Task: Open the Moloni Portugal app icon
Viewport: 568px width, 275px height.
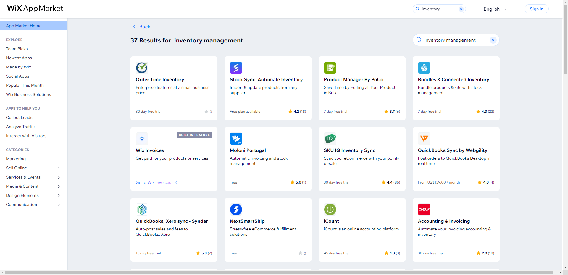Action: [236, 139]
